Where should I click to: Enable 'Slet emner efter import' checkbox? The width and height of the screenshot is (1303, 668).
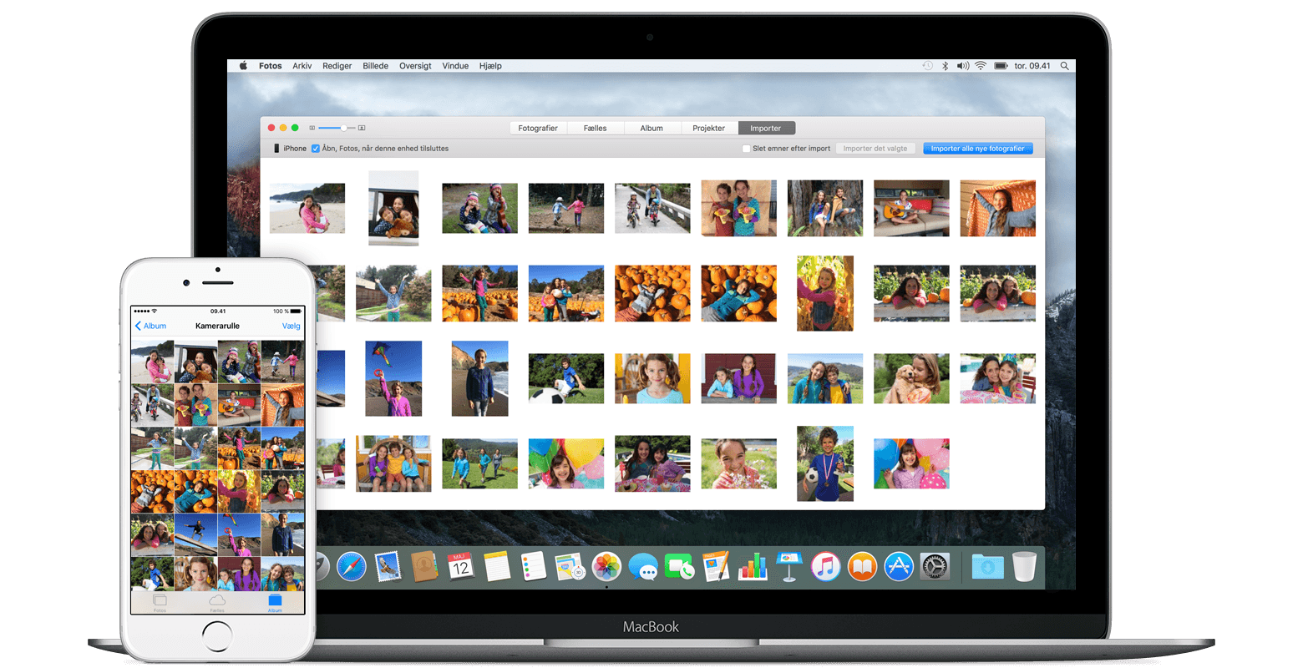point(746,149)
